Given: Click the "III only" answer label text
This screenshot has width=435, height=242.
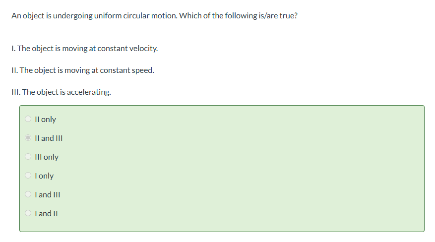Looking at the screenshot, I should coord(47,157).
